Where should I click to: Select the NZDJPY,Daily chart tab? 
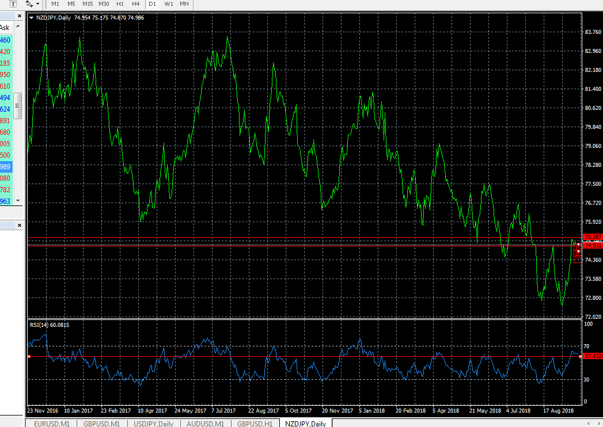coord(306,424)
